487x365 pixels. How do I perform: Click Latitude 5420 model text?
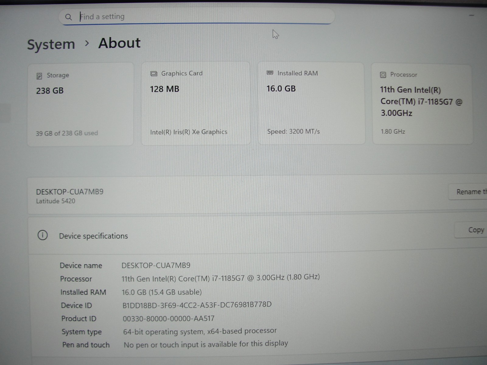(56, 201)
